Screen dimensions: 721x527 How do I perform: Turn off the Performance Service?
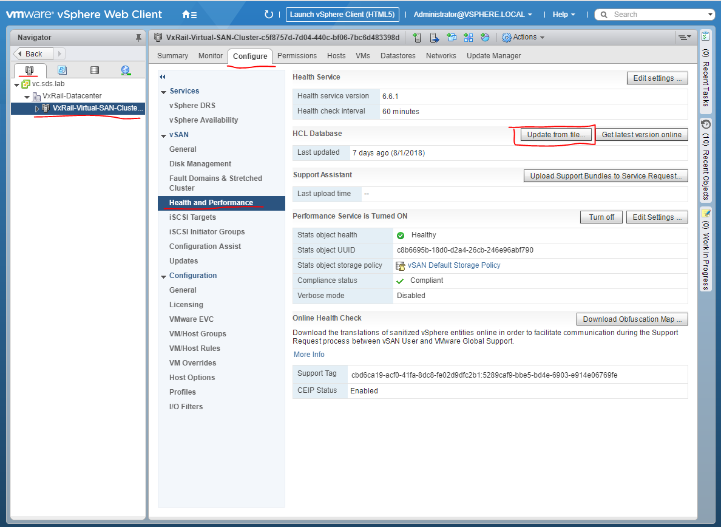601,217
